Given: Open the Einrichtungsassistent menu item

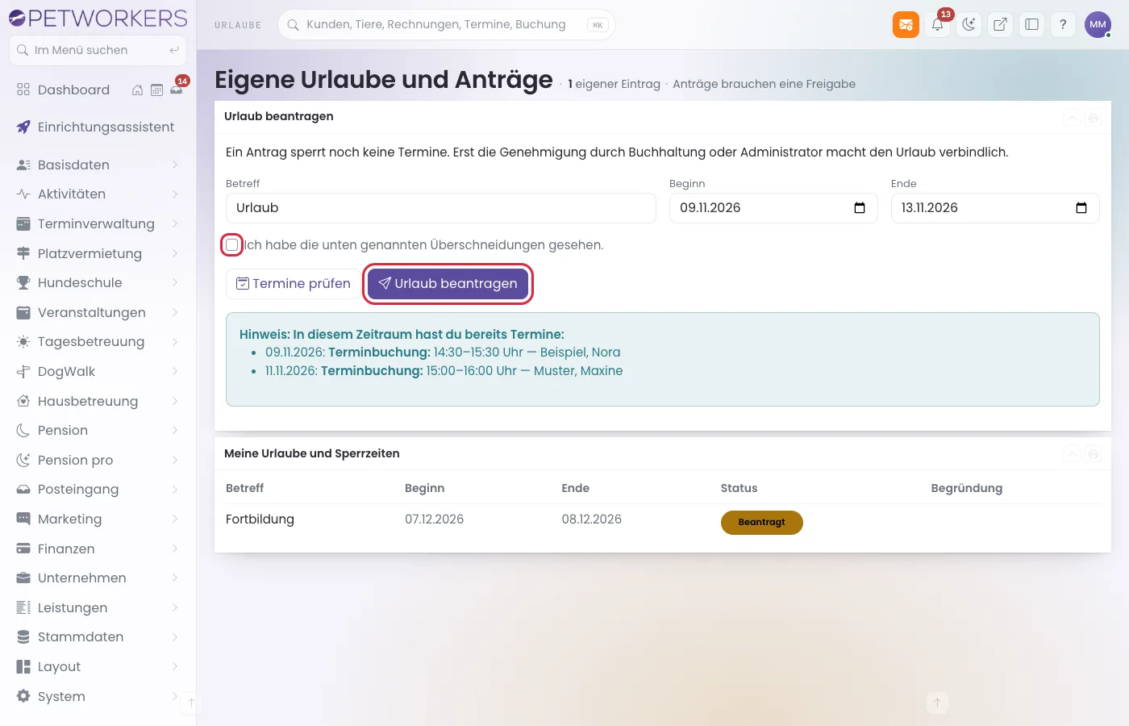Looking at the screenshot, I should tap(98, 127).
